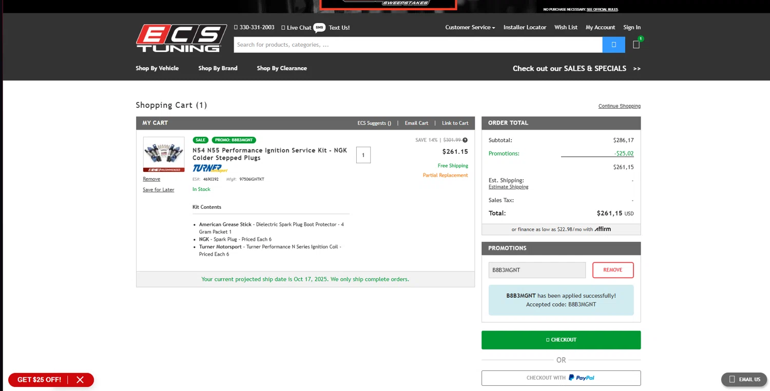This screenshot has width=770, height=391.
Task: Open the shopping cart icon in header
Action: 637,44
